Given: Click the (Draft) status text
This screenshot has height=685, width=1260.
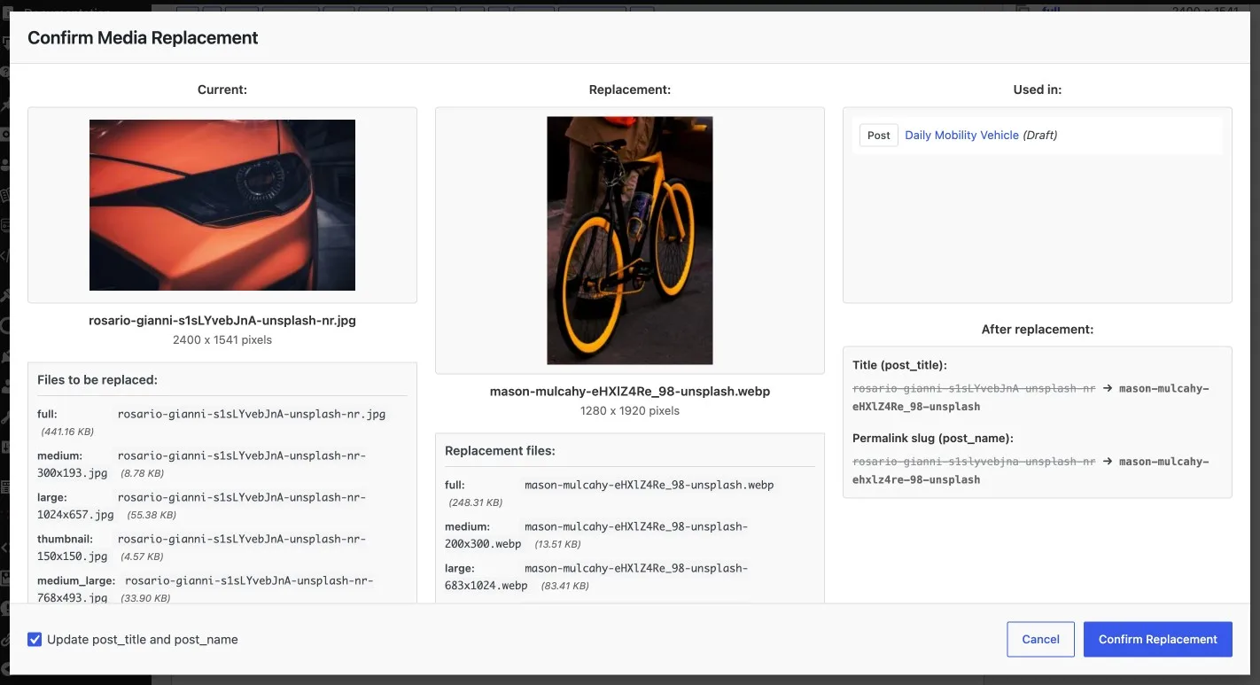Looking at the screenshot, I should tap(1040, 135).
